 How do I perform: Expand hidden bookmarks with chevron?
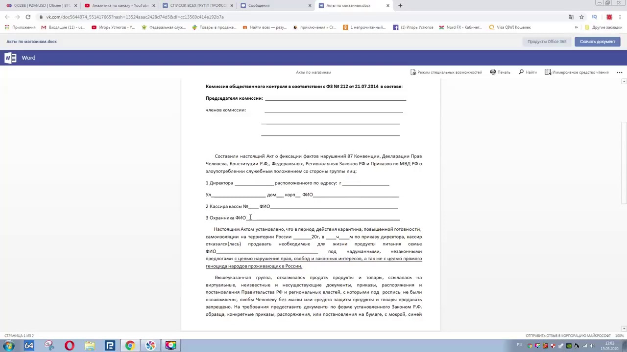click(576, 27)
